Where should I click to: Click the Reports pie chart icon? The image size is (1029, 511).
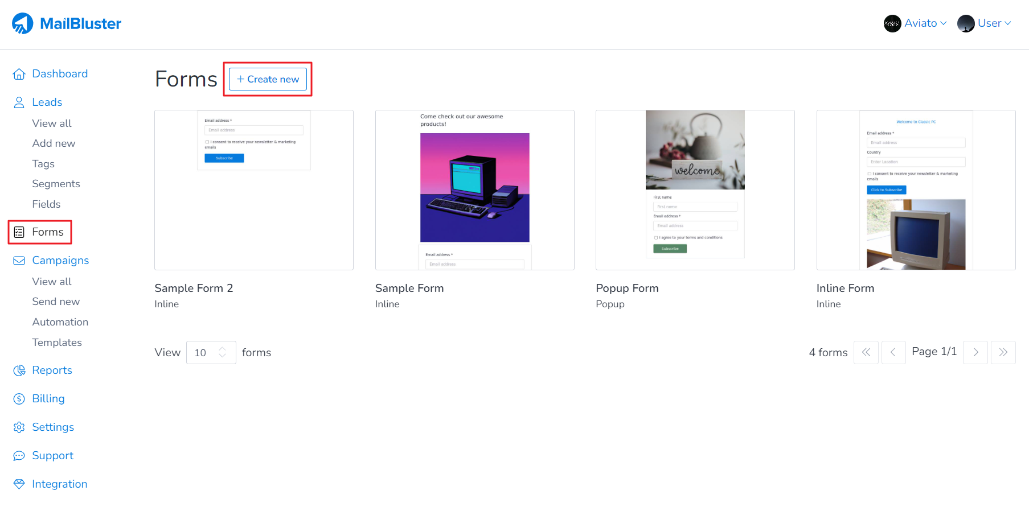[19, 370]
